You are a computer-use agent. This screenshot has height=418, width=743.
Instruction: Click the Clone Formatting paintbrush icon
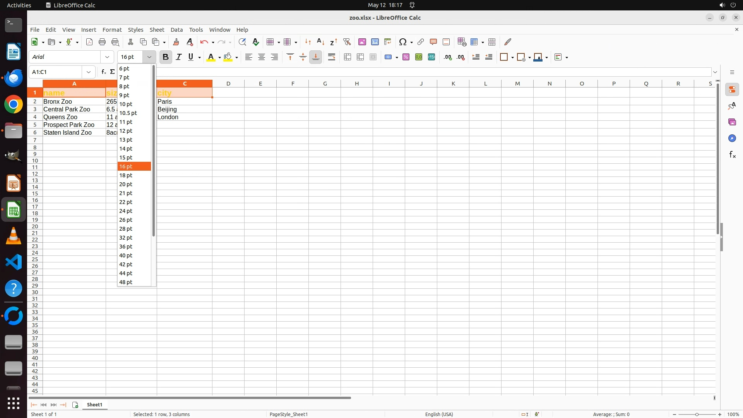[x=176, y=42]
